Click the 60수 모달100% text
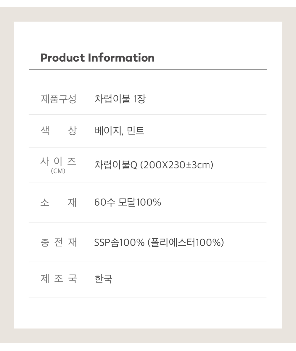 click(x=128, y=202)
